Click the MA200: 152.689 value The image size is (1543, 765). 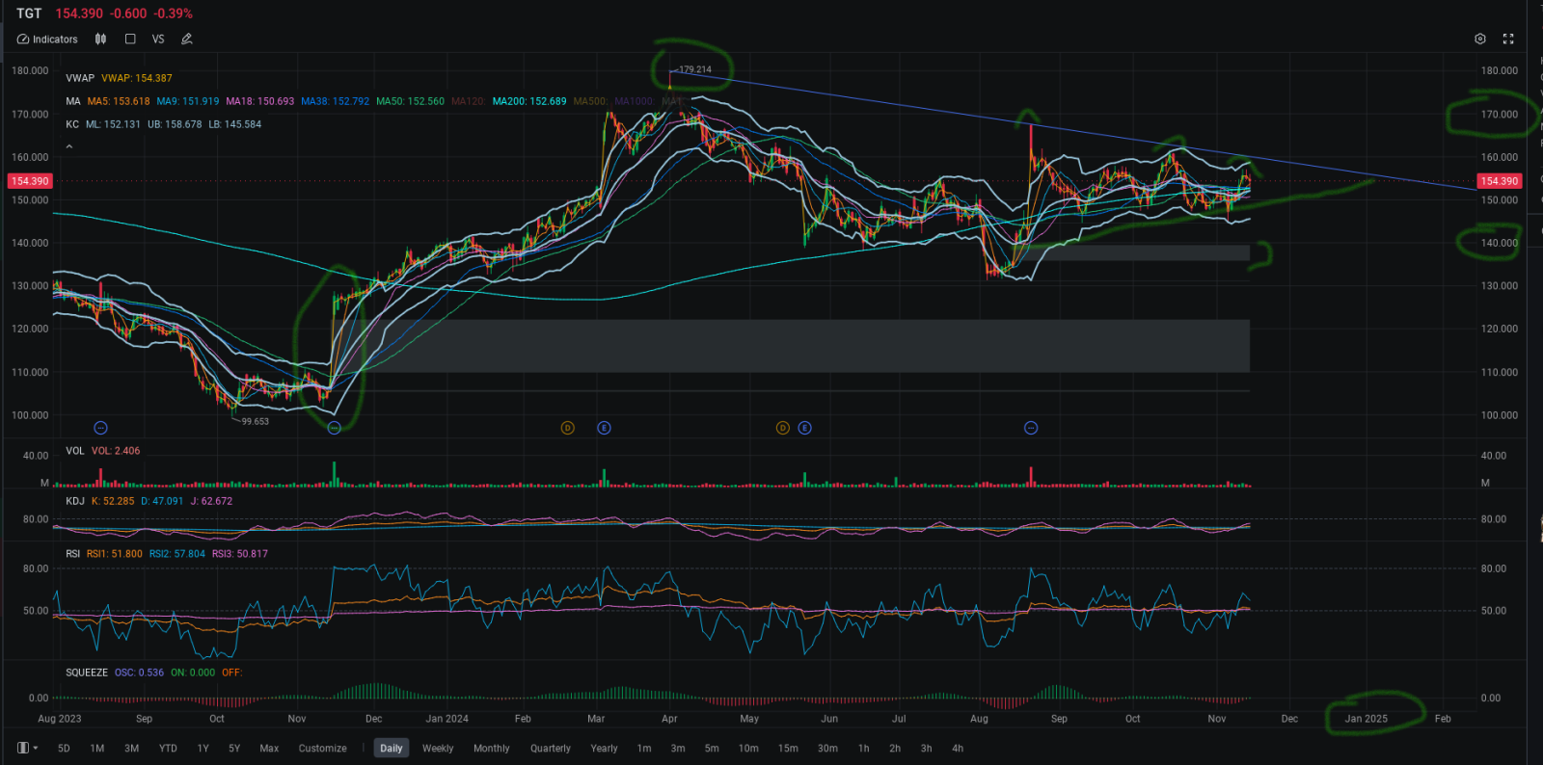pos(529,101)
